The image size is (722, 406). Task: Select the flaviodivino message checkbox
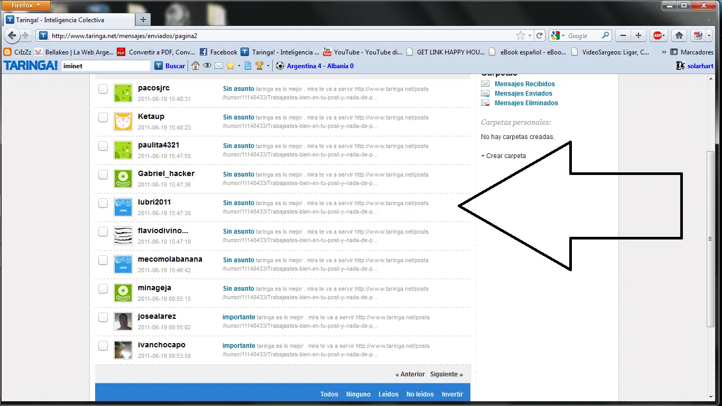(x=103, y=232)
